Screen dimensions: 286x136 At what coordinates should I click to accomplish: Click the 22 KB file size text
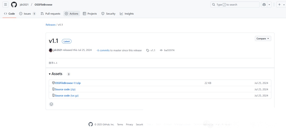[x=208, y=83]
